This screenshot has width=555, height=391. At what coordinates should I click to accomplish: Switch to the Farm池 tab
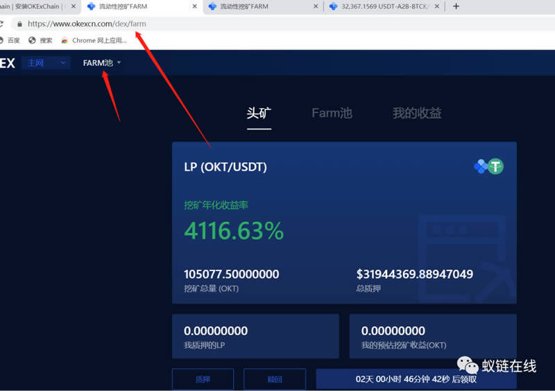332,113
